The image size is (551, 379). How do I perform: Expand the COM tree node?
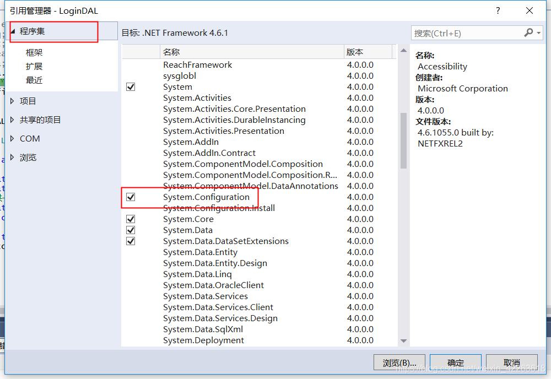tap(12, 138)
